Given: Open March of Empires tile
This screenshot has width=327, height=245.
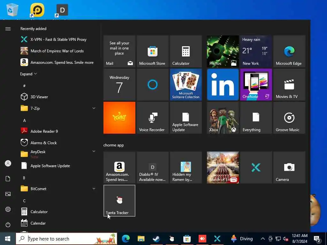Looking at the screenshot, I should (x=223, y=167).
